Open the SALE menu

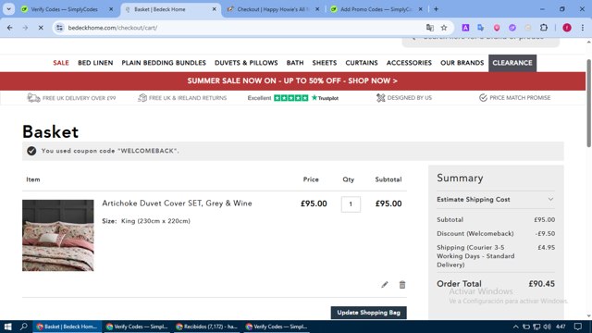pos(61,63)
